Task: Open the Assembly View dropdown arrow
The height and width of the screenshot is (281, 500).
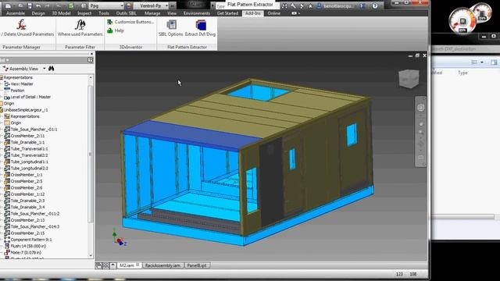Action: pyautogui.click(x=44, y=69)
